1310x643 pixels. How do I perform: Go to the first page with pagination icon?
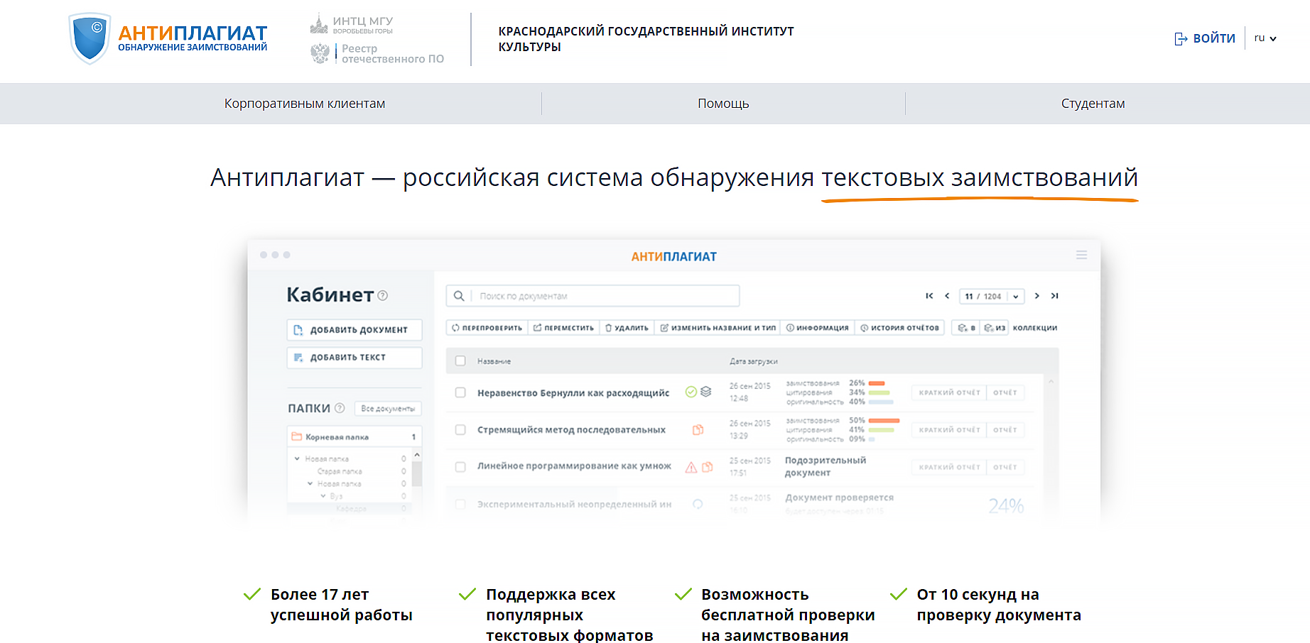click(x=929, y=296)
